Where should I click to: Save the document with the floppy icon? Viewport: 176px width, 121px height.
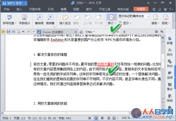coord(9,32)
